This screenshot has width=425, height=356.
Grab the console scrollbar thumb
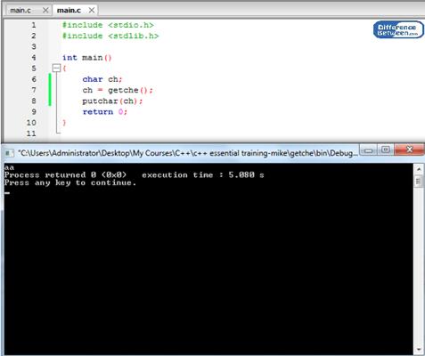click(419, 181)
